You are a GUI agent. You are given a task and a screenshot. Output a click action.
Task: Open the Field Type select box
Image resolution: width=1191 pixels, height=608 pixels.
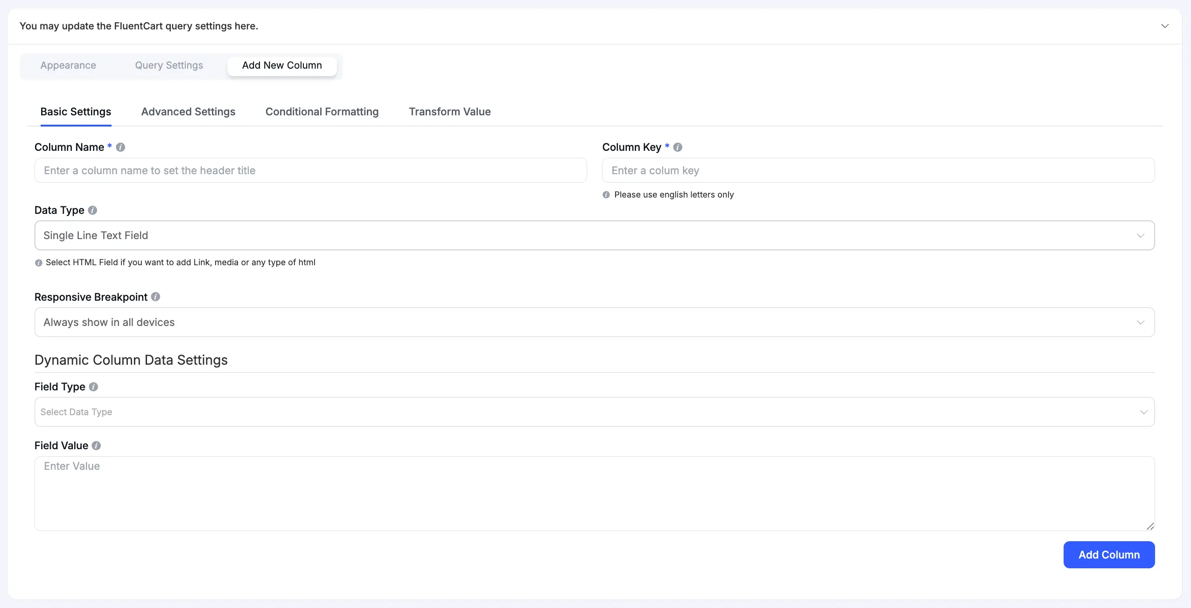(x=594, y=412)
